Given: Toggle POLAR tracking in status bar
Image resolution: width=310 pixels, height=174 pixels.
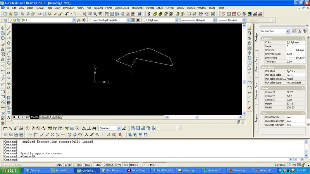Looking at the screenshot, I should [88, 165].
